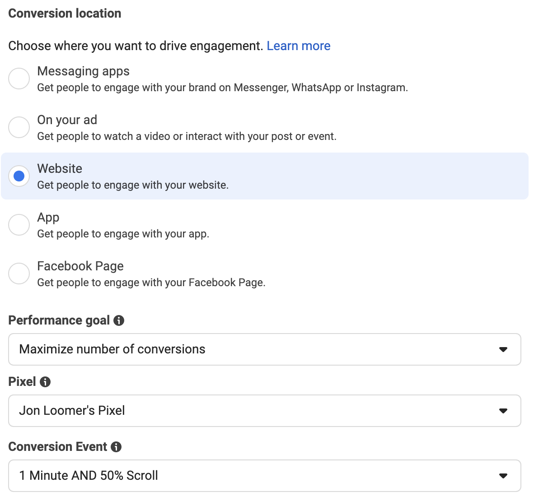The image size is (534, 501).
Task: View Conversion Event info icon
Action: (116, 447)
